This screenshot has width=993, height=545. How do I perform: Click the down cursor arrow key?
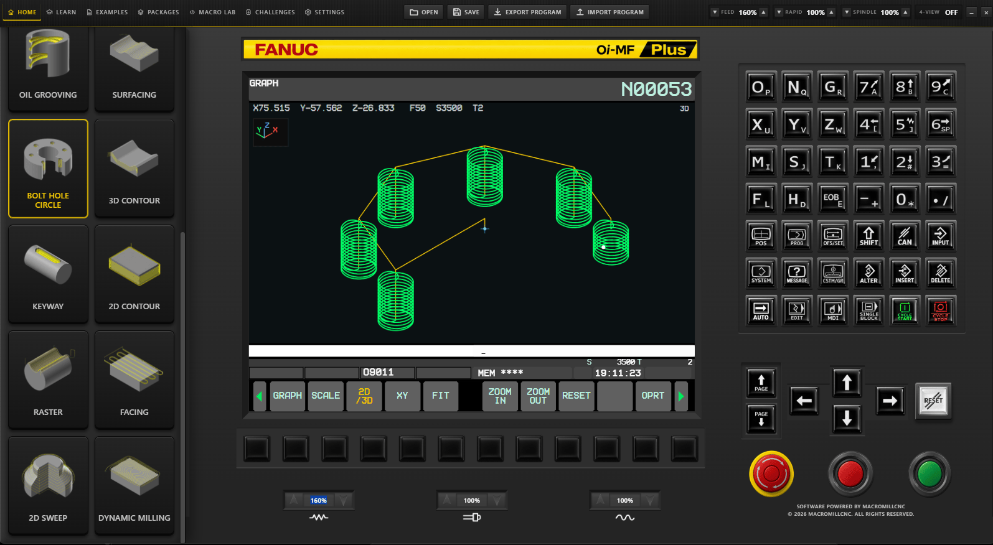click(x=847, y=419)
